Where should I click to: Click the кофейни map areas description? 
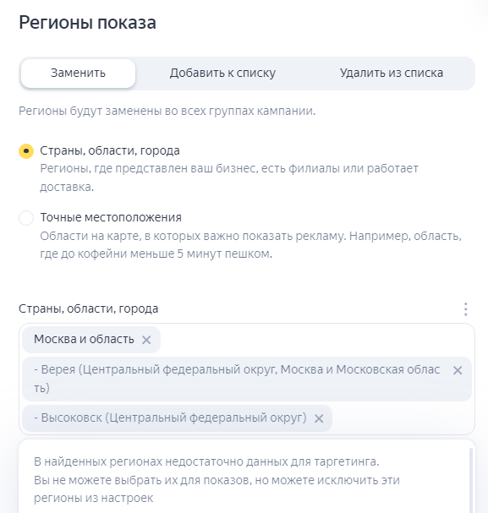[250, 245]
